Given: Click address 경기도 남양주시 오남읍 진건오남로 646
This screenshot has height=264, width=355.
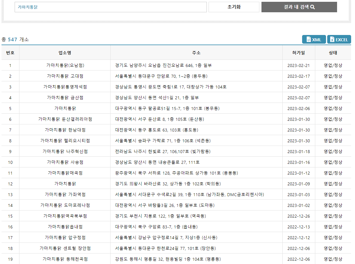Looking at the screenshot, I should 163,65.
